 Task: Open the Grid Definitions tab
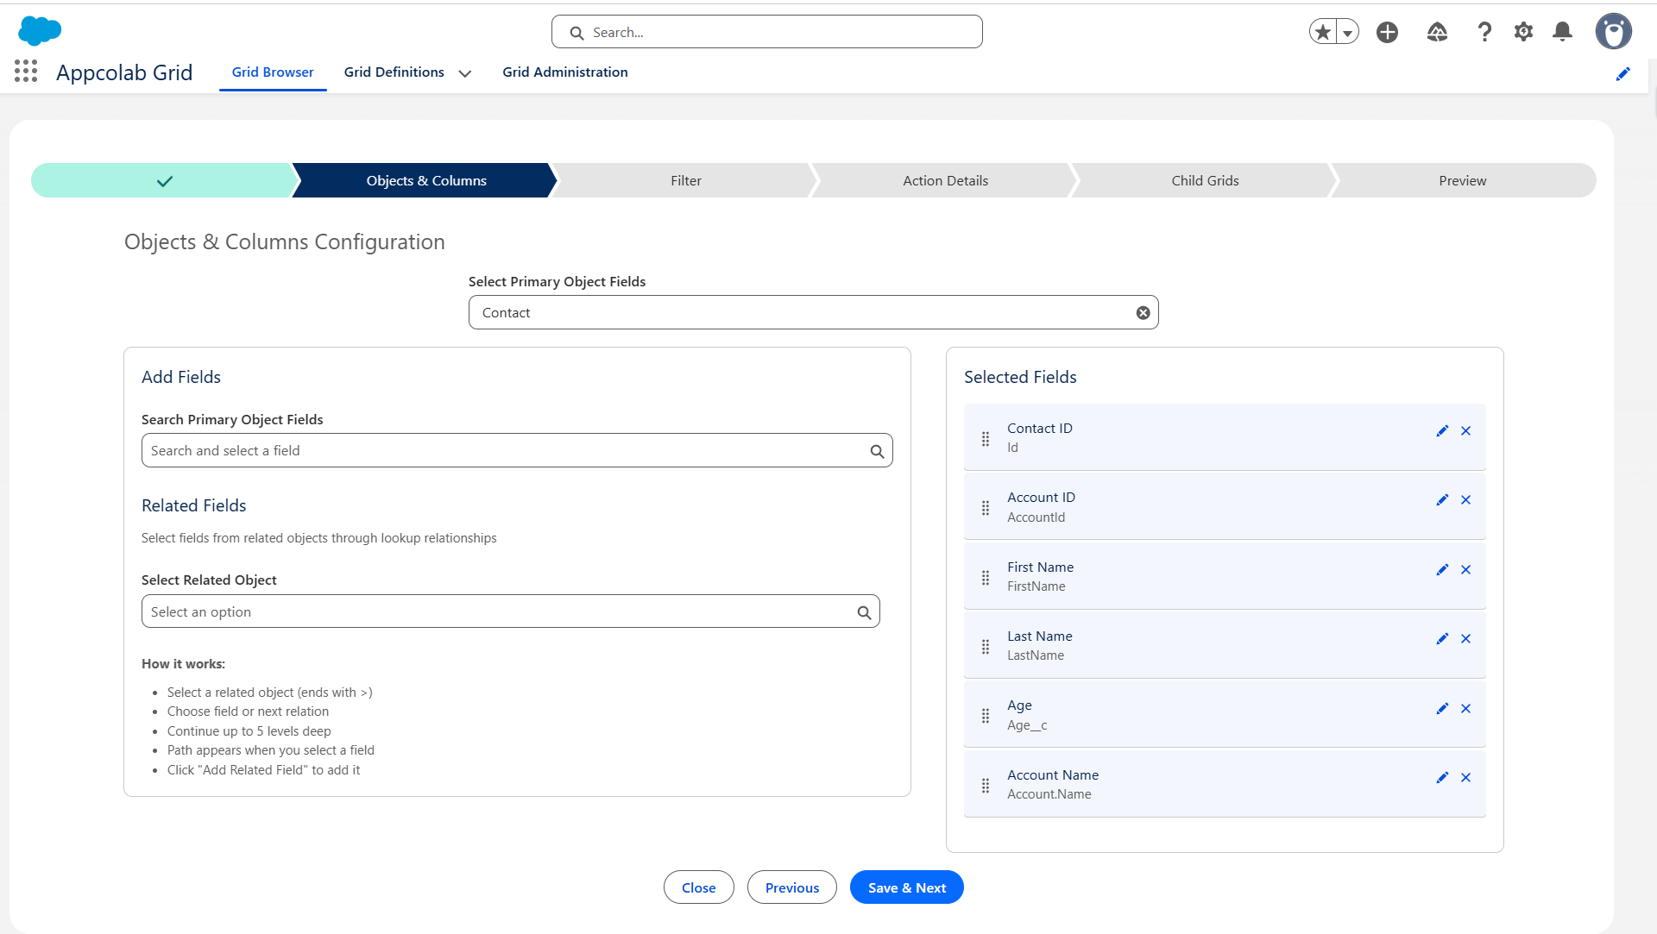point(394,72)
